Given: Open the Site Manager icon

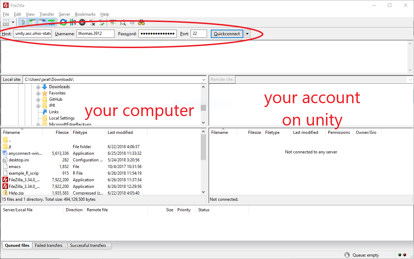Looking at the screenshot, I should click(6, 22).
